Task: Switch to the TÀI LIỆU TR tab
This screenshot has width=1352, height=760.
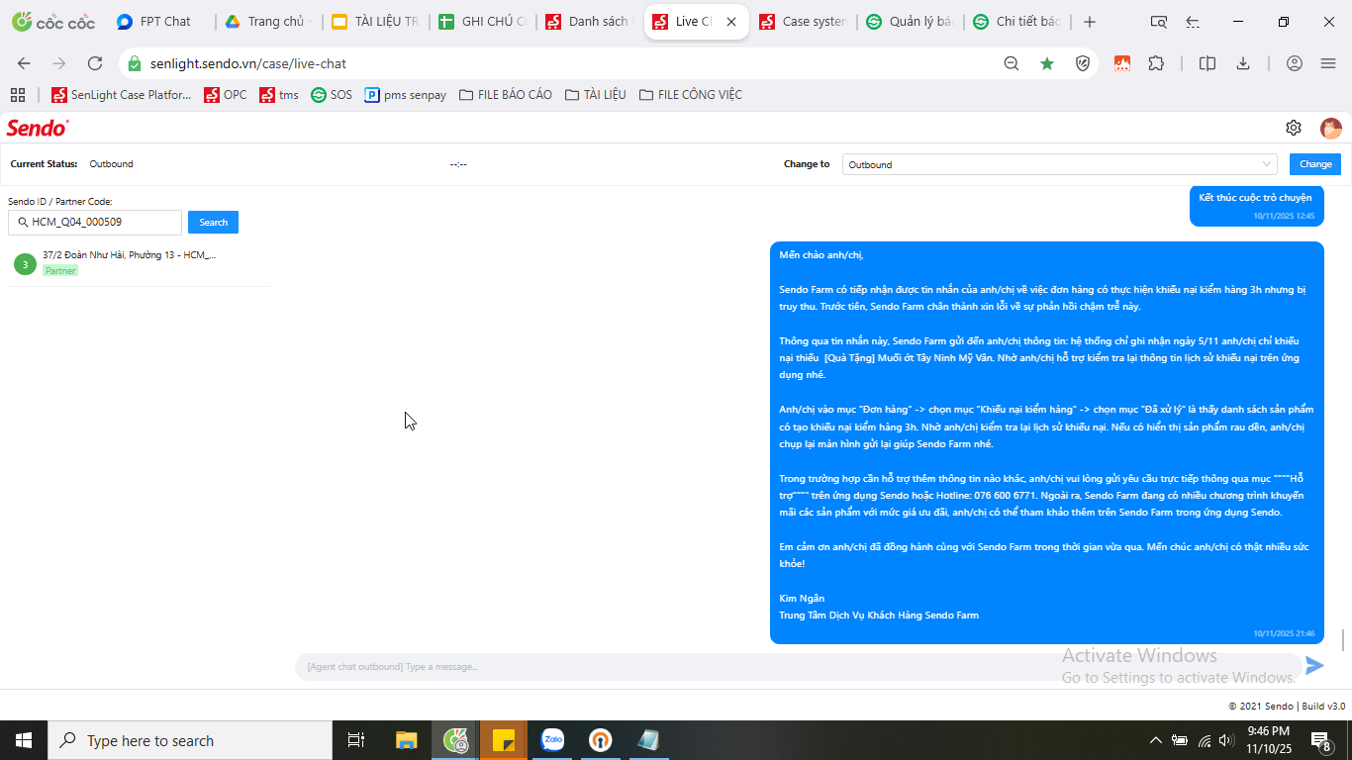Action: [x=374, y=22]
